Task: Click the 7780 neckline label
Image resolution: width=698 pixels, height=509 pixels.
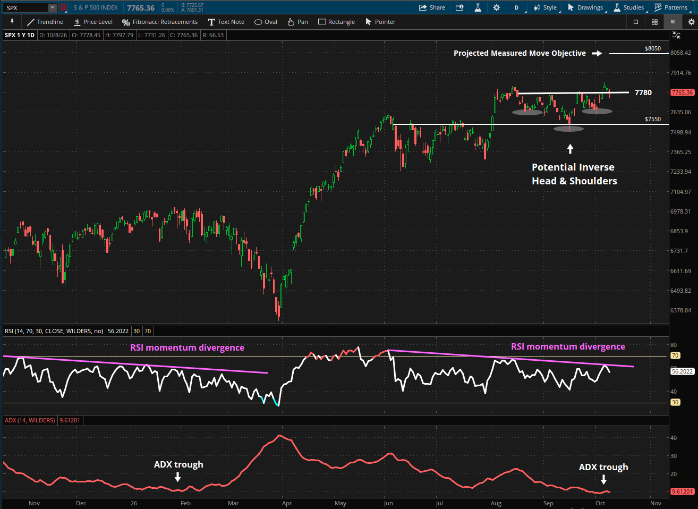Action: 643,92
